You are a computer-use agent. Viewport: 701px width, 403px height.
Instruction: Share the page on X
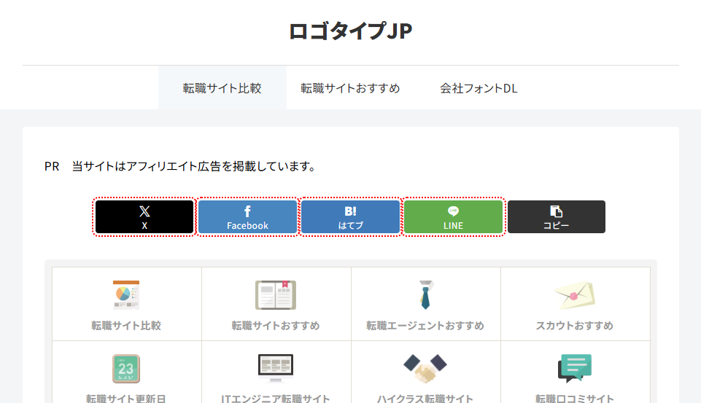click(x=144, y=217)
